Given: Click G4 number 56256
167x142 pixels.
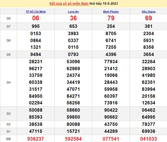Looking at the screenshot, I should (73, 103).
